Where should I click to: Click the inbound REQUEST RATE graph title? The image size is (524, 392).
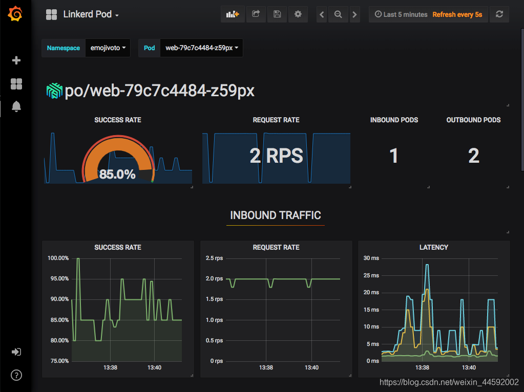(x=276, y=247)
